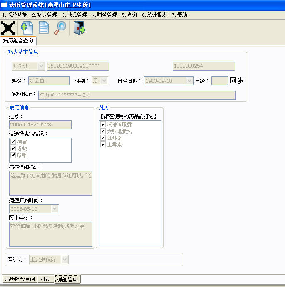
Task: Open the 统计报表 menu
Action: pyautogui.click(x=154, y=15)
